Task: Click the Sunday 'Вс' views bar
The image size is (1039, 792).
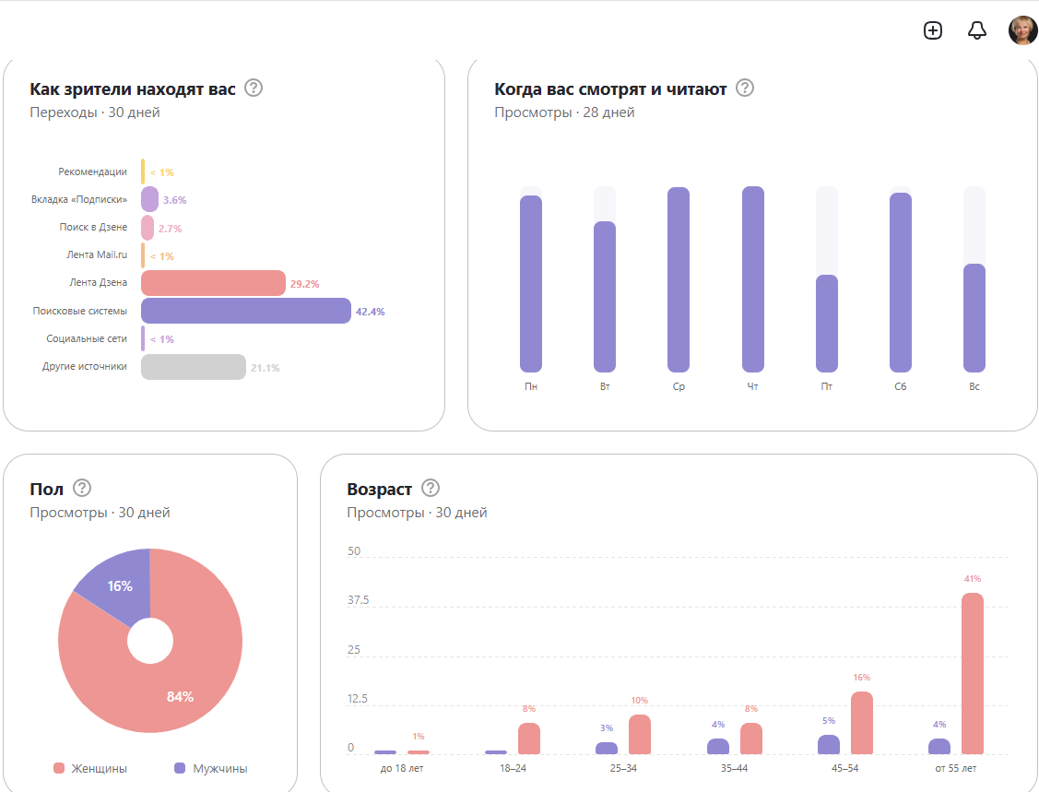Action: (x=974, y=318)
